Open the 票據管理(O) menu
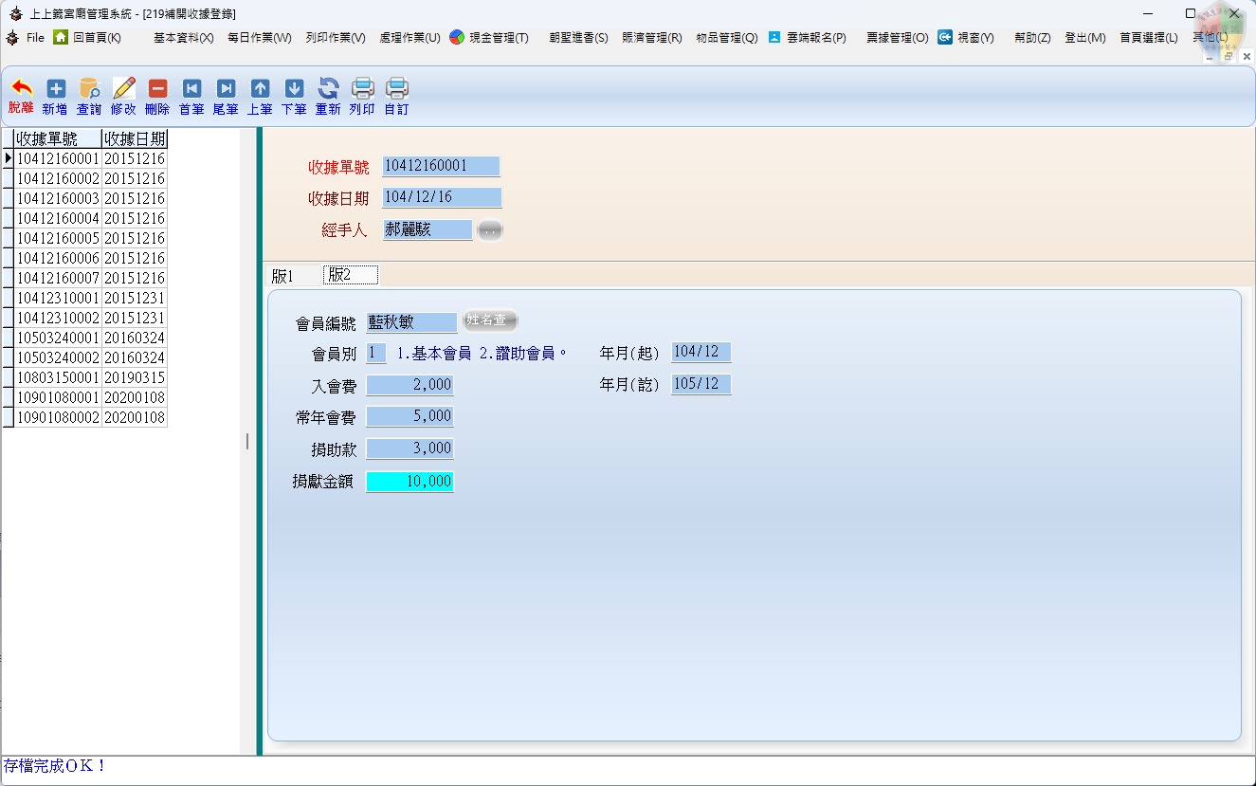The width and height of the screenshot is (1256, 786). click(897, 38)
